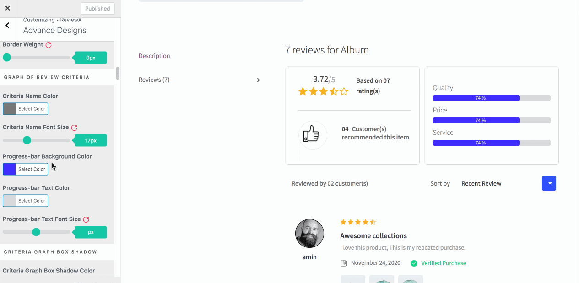The width and height of the screenshot is (579, 283).
Task: Expand the Reviews (7) section chevron
Action: [x=258, y=80]
